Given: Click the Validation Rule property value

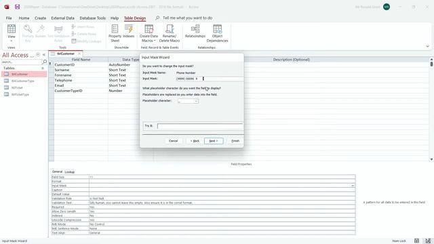Looking at the screenshot, I should 222,199.
